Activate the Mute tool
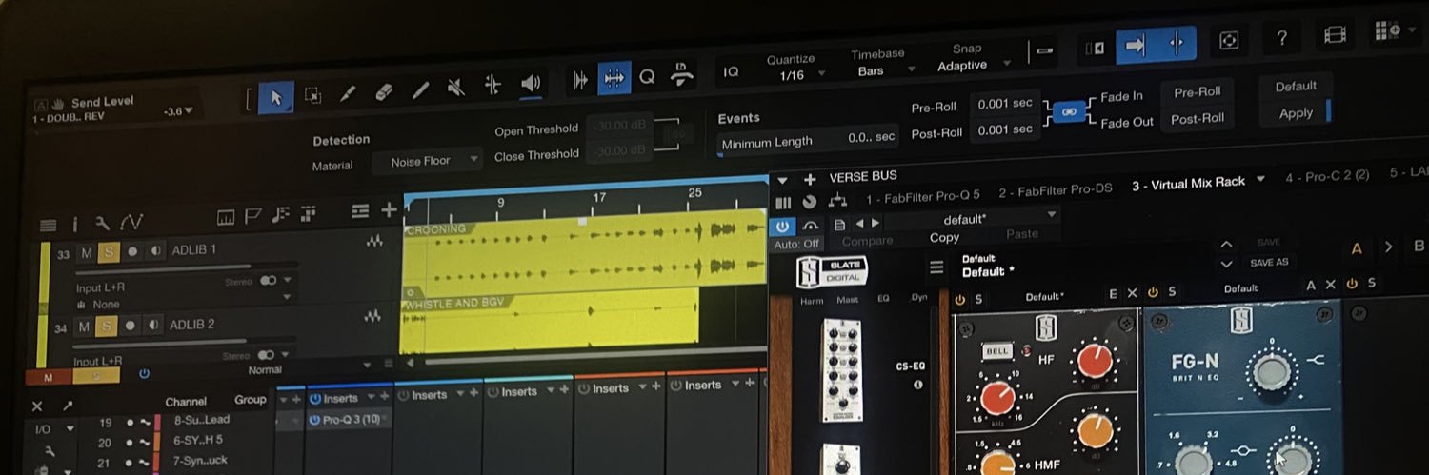 pos(456,89)
